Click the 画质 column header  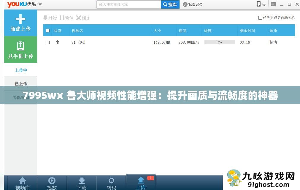pyautogui.click(x=273, y=31)
